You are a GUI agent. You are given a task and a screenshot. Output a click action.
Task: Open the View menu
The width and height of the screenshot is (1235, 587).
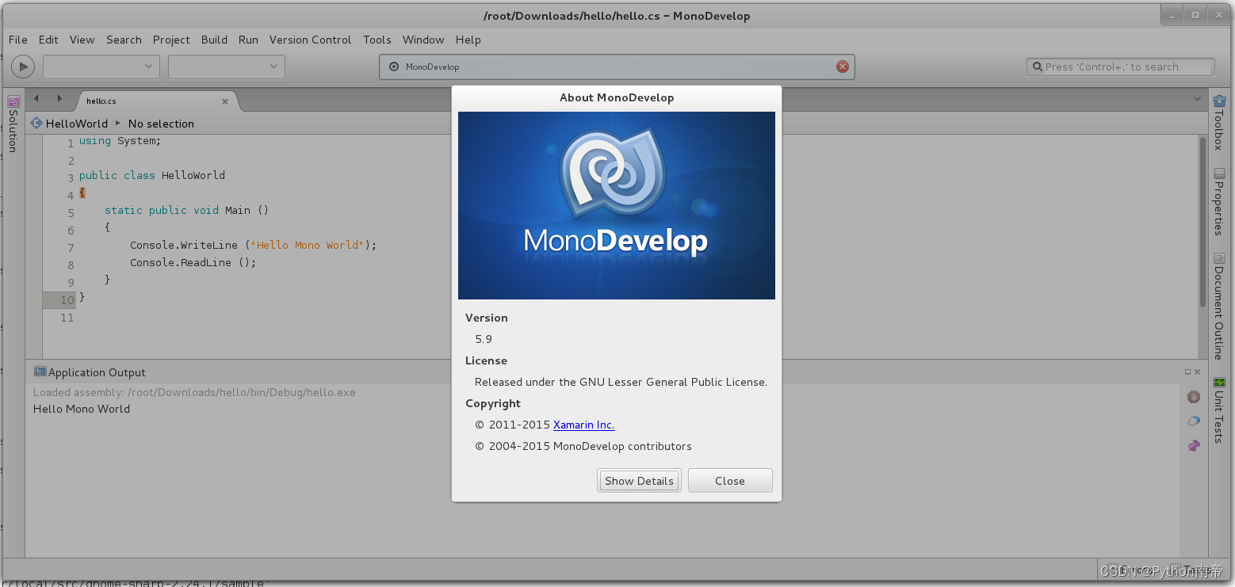click(82, 40)
